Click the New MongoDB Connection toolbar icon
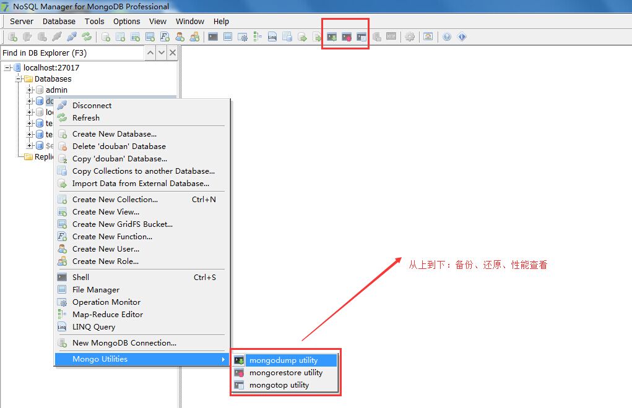The height and width of the screenshot is (408, 632). (x=12, y=37)
